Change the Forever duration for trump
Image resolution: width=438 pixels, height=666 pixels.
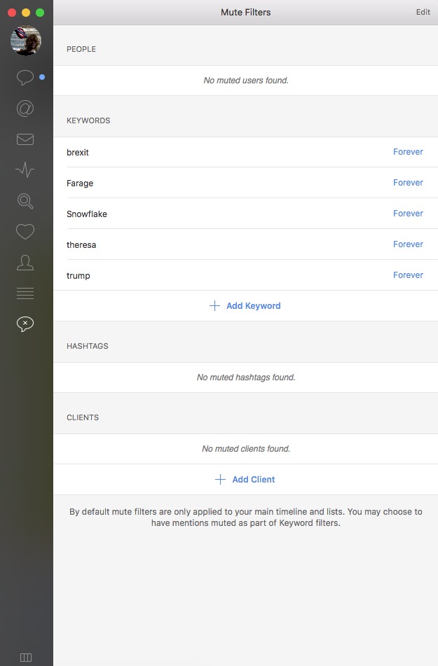(x=408, y=275)
